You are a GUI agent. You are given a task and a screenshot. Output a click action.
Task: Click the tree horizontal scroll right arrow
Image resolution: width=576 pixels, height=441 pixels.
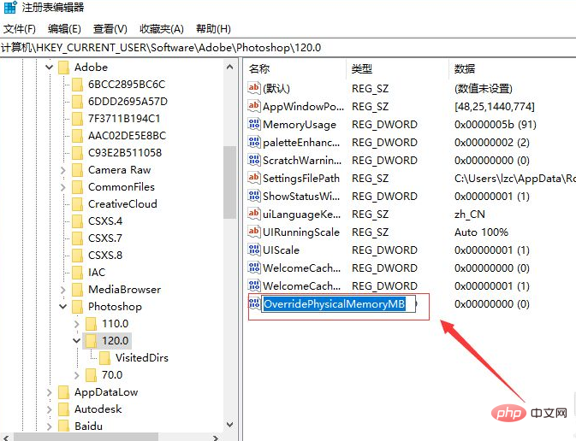(x=217, y=438)
